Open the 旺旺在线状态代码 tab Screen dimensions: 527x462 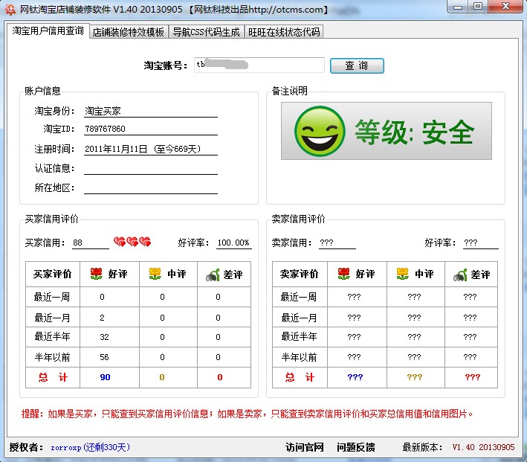coord(284,32)
